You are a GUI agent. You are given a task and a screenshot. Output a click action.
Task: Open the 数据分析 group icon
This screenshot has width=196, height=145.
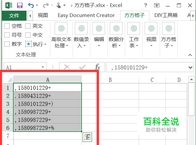[116, 28]
